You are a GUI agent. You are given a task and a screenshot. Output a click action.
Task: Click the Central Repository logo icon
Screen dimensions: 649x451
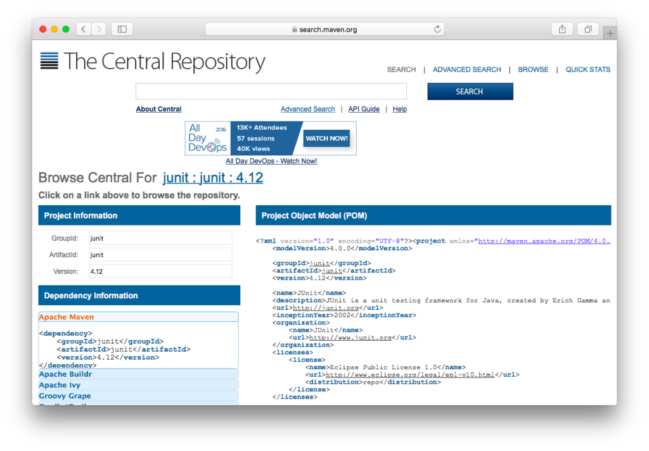[x=49, y=61]
